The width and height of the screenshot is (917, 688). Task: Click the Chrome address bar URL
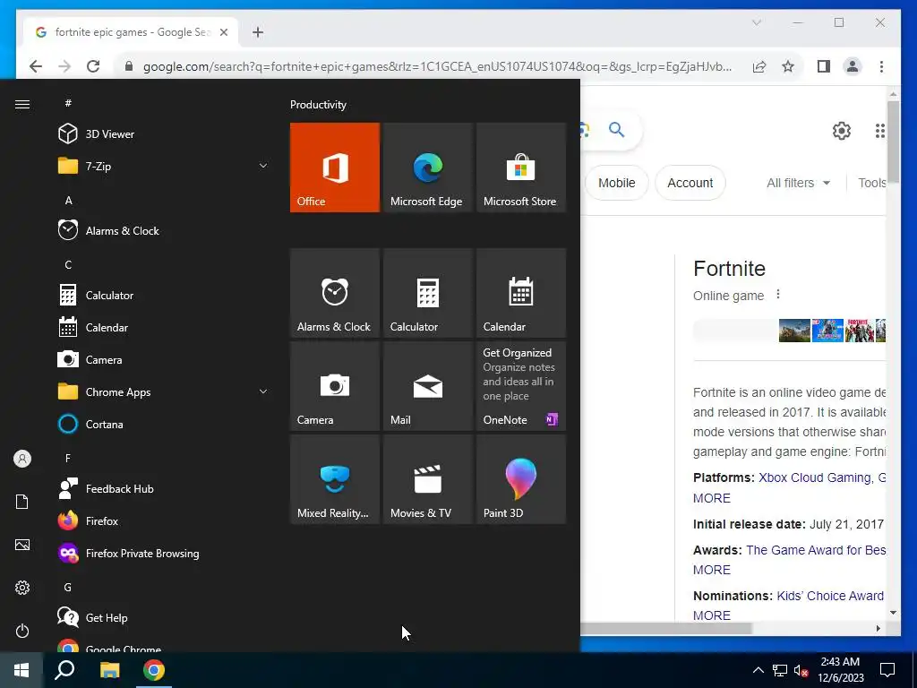[437, 66]
